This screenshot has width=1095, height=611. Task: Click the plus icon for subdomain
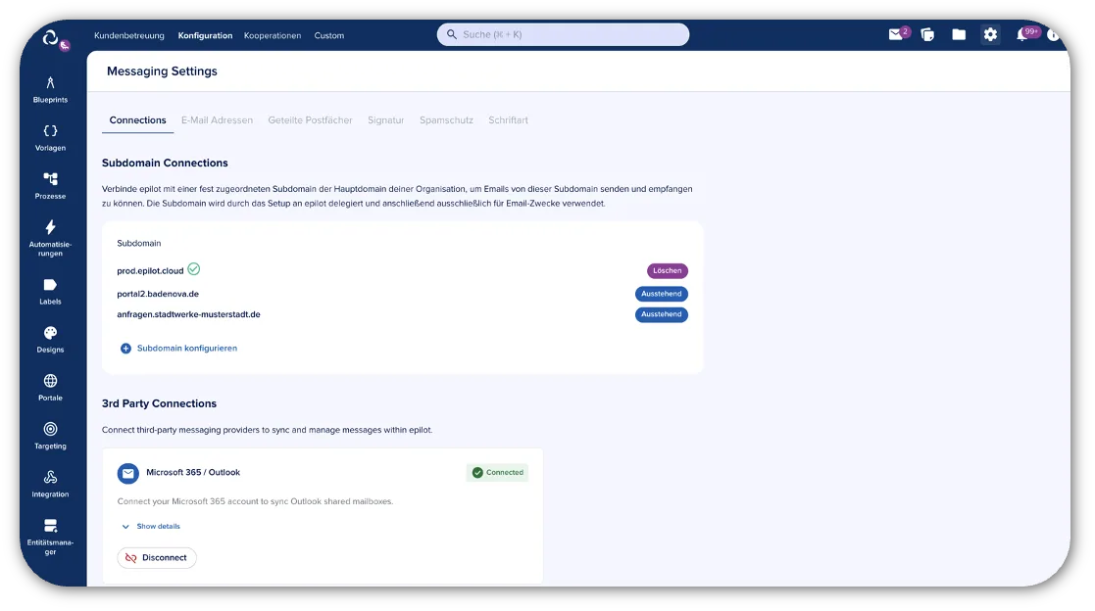pos(125,348)
